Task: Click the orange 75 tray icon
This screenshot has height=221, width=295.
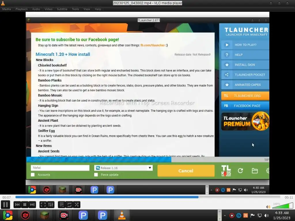Action: pyautogui.click(x=245, y=215)
